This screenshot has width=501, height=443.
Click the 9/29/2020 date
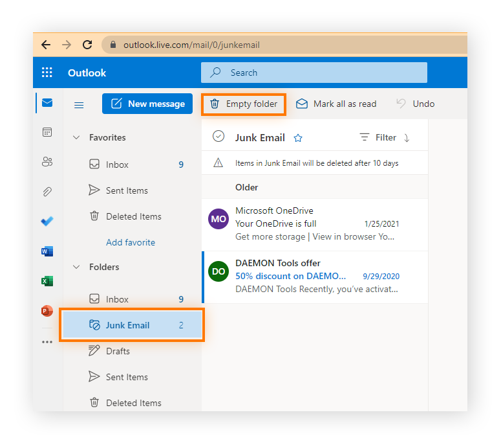381,277
